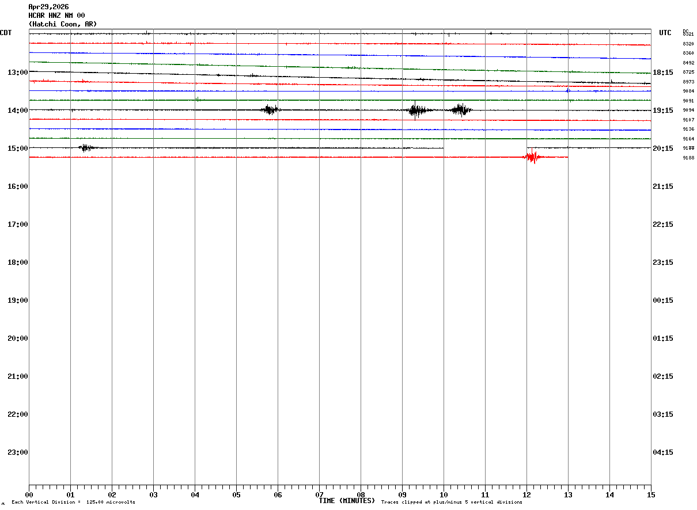The width and height of the screenshot is (697, 510).
Task: Click the 19:00 CDT time label
Action: [x=18, y=300]
